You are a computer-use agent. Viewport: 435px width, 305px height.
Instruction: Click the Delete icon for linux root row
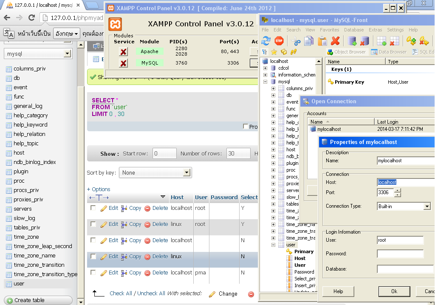point(147,224)
